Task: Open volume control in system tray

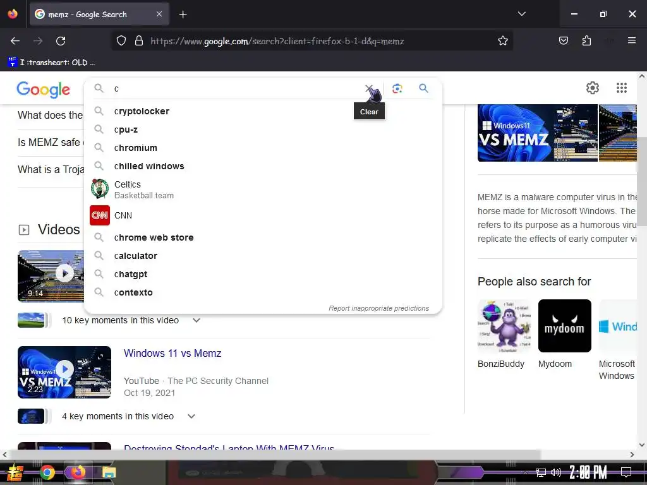Action: point(556,472)
